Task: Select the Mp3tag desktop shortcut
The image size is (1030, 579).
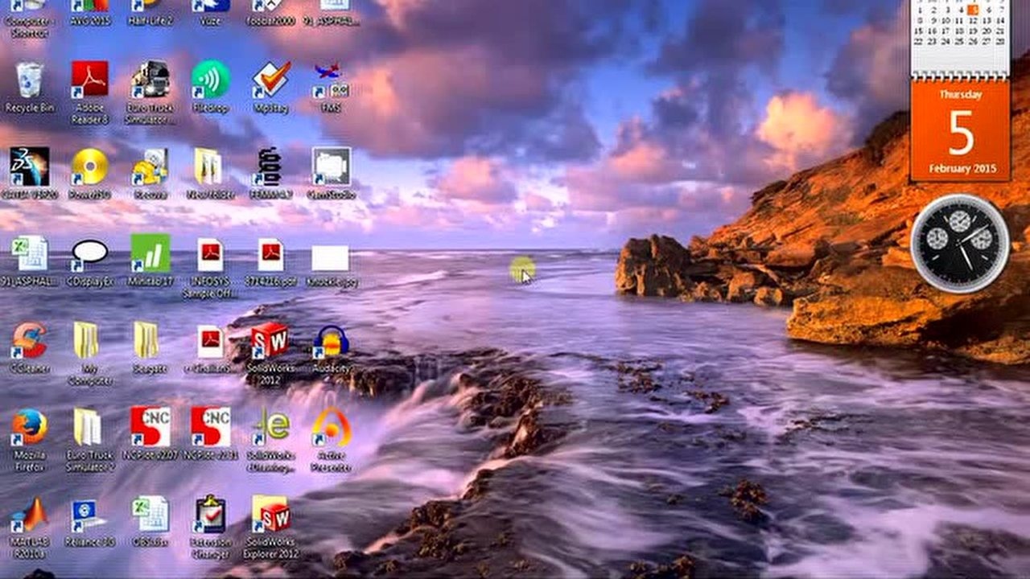Action: (x=271, y=80)
